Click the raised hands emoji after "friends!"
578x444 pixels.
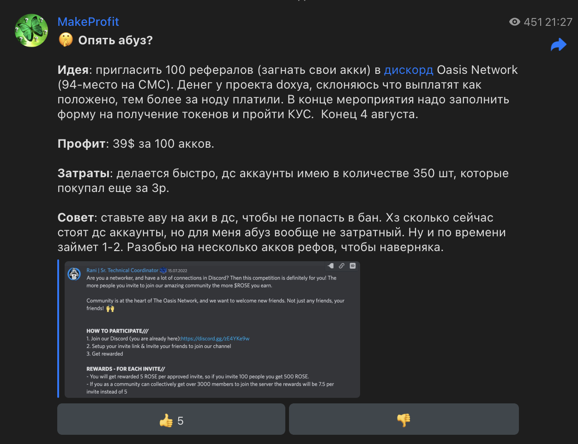click(x=110, y=308)
